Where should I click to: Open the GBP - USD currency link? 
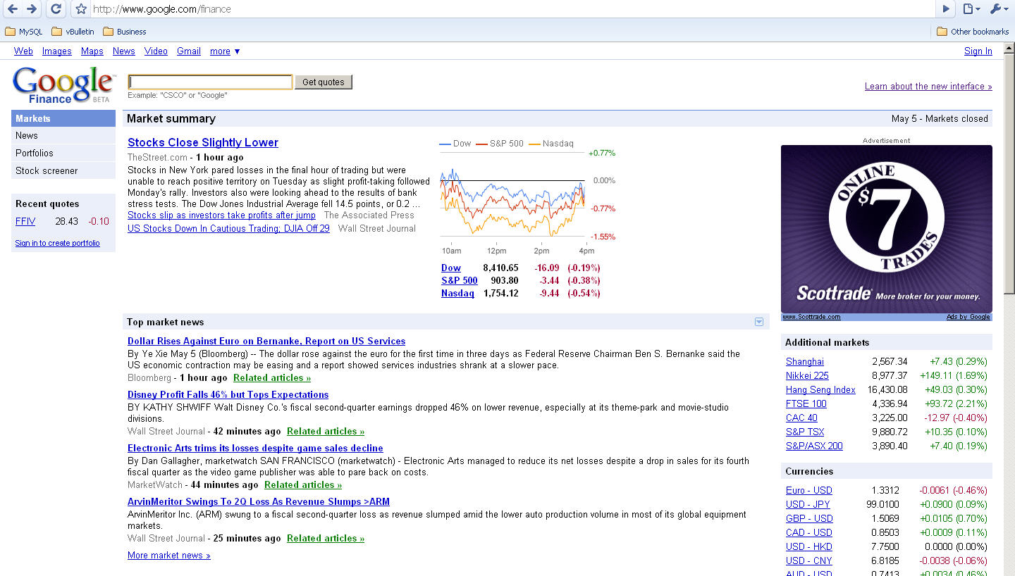click(x=809, y=519)
